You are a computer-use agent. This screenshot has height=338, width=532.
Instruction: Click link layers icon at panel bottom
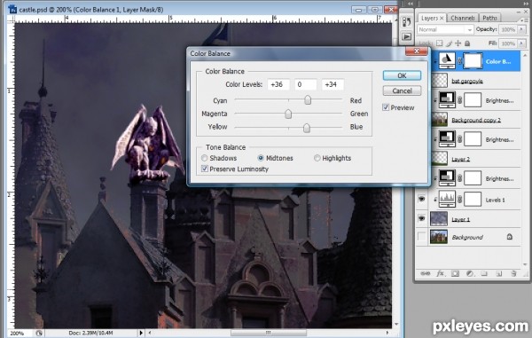(425, 273)
